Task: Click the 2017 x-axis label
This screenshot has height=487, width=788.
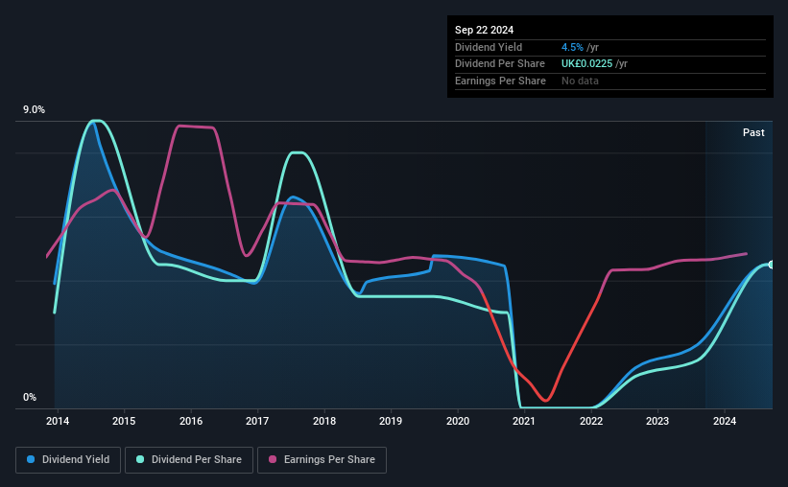Action: (x=257, y=421)
